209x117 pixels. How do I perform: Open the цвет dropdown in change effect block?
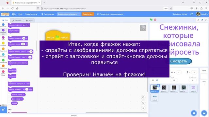[x=23, y=52]
